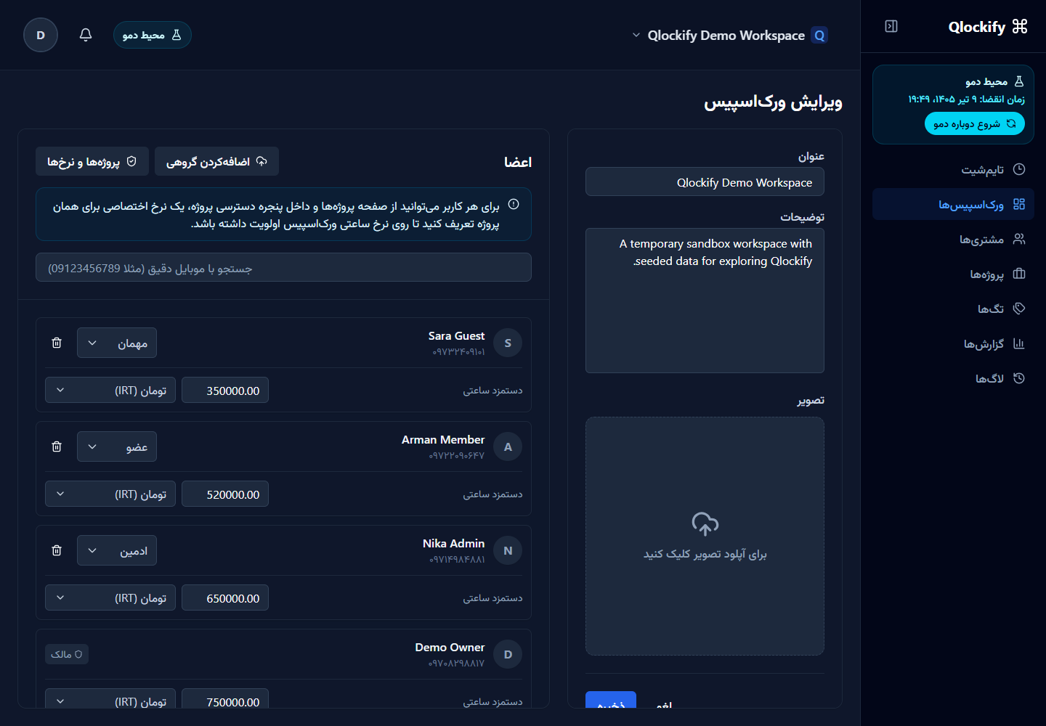
Task: Click اضافه‌کردن گروهی button
Action: click(216, 161)
